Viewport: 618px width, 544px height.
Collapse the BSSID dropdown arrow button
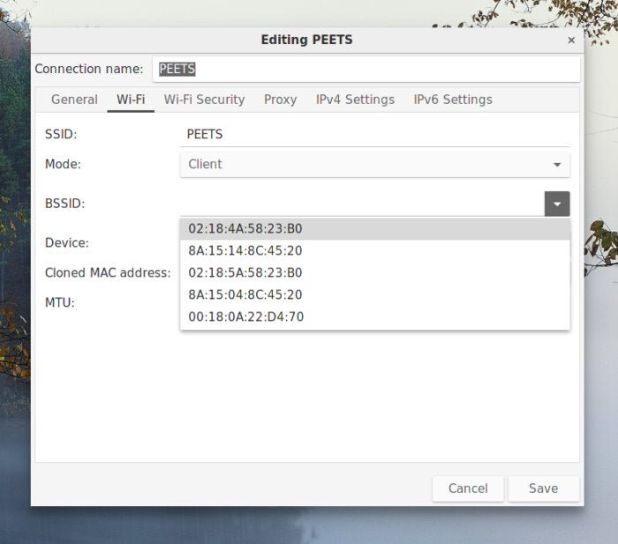click(557, 204)
